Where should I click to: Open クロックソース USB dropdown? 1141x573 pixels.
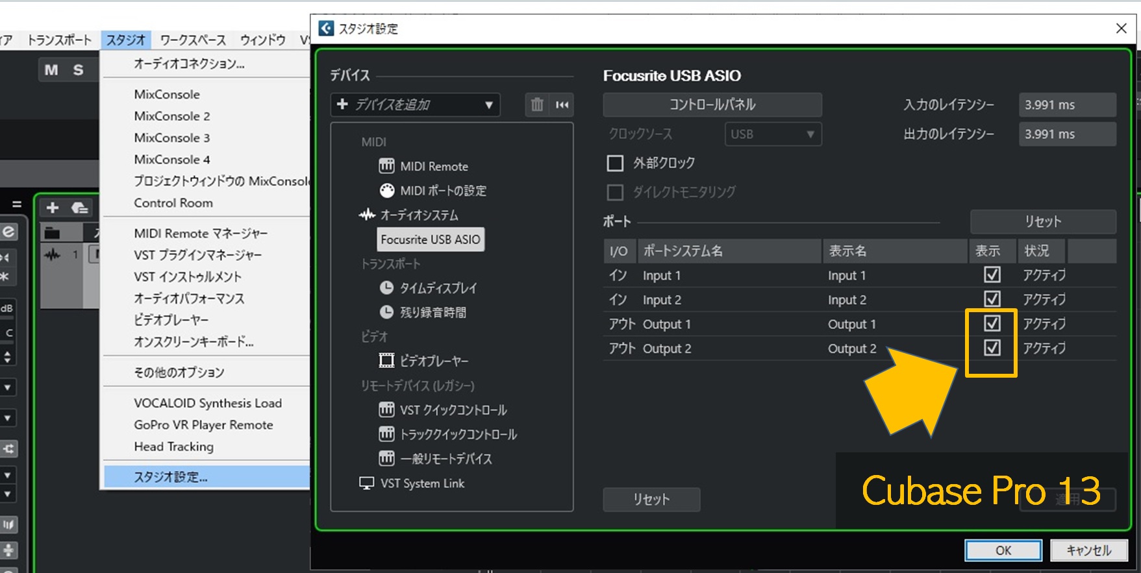click(773, 134)
